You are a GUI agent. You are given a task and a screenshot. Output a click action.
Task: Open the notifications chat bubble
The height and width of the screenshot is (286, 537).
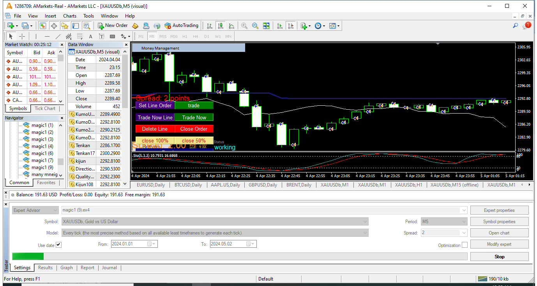click(527, 25)
